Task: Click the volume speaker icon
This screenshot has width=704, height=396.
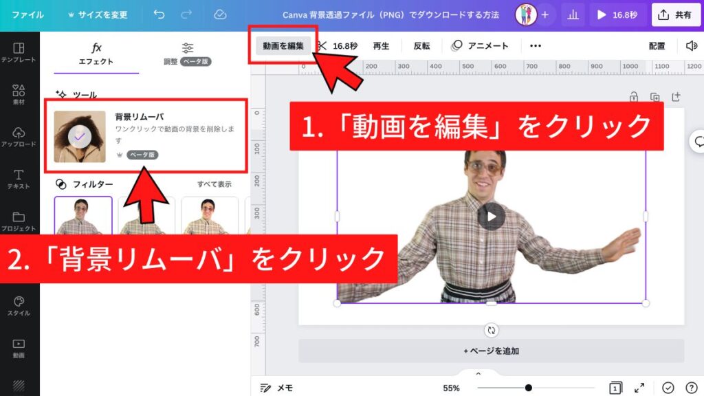Action: (692, 45)
